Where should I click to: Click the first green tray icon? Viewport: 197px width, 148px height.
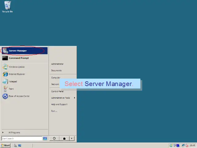point(171,146)
